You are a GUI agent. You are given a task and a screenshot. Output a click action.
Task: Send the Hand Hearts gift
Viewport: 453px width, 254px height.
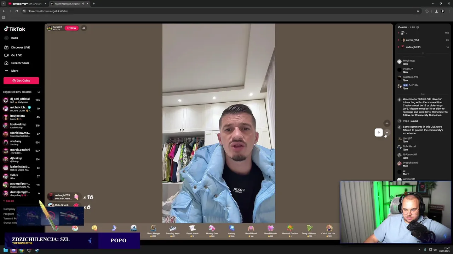270,230
